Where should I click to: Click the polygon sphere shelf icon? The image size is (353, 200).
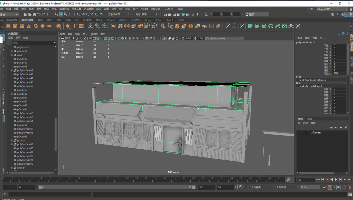point(8,26)
